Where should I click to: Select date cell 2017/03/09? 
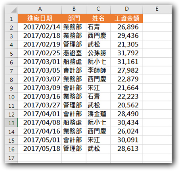point(40,88)
